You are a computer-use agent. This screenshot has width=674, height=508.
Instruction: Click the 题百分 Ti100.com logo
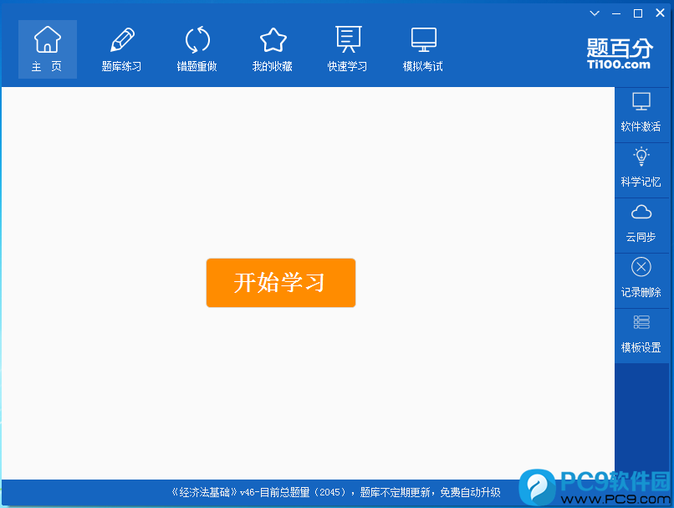click(620, 54)
